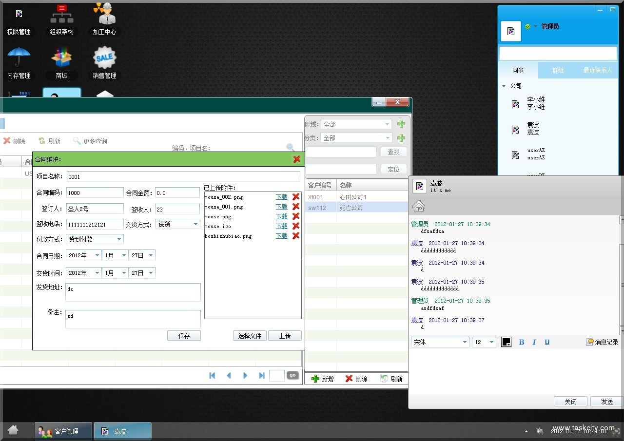Click the 保存 button in contract form

coord(184,336)
